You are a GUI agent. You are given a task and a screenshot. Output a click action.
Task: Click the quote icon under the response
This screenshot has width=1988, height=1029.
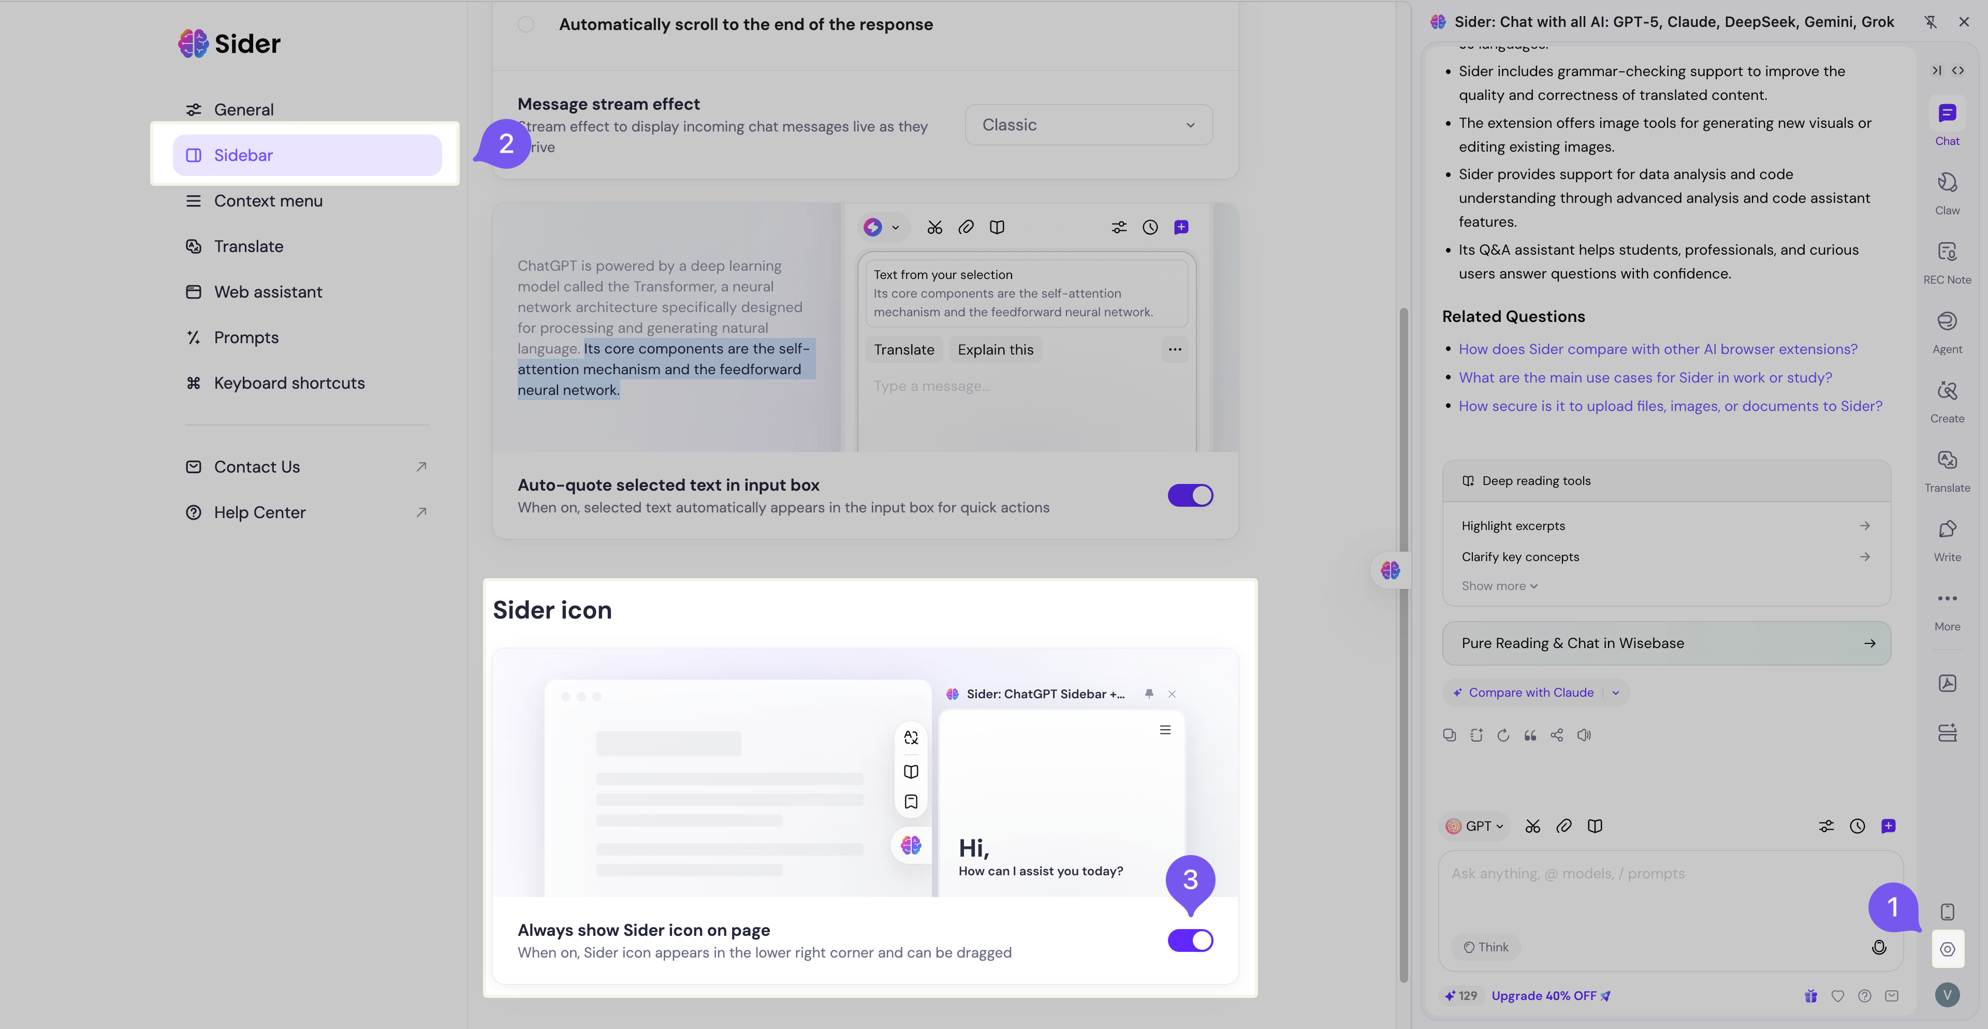tap(1530, 735)
